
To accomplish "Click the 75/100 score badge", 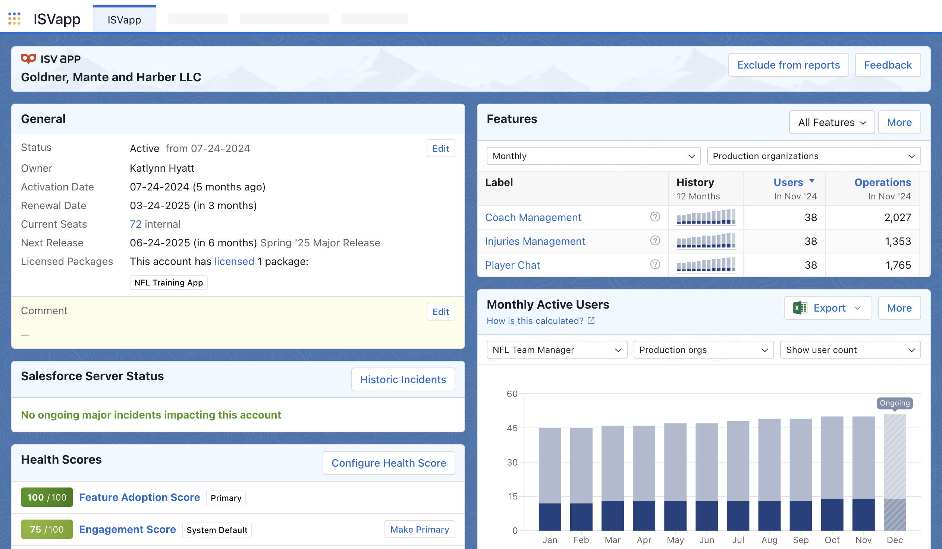I will (x=47, y=530).
